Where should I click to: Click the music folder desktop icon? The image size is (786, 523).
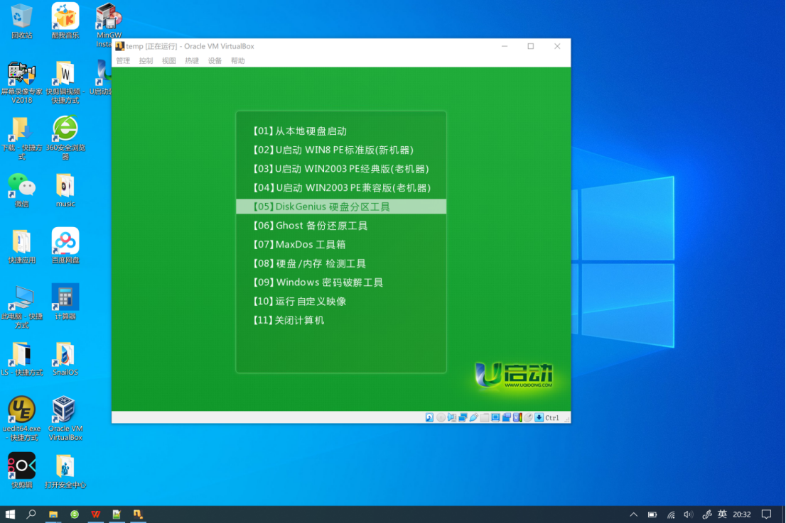(65, 190)
